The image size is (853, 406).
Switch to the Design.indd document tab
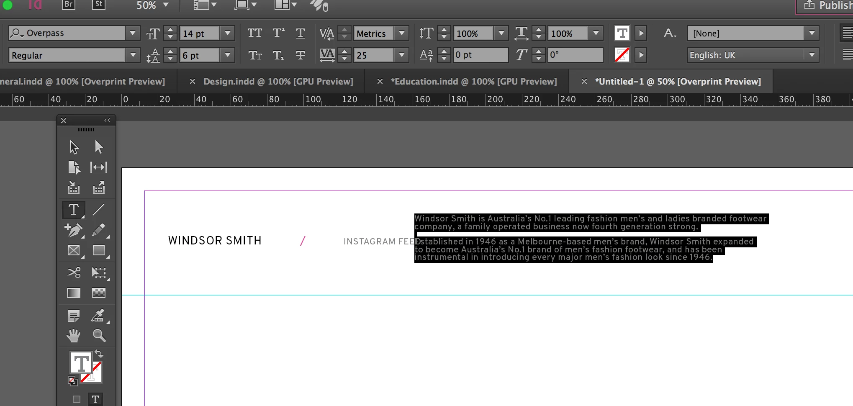point(278,82)
